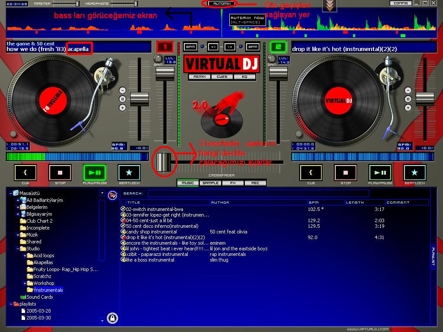This screenshot has height=332, width=443.
Task: Expand the Að Baðlantýlarým node
Action: coord(18,200)
